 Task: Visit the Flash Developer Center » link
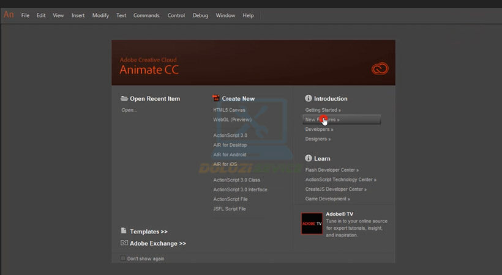[332, 170]
